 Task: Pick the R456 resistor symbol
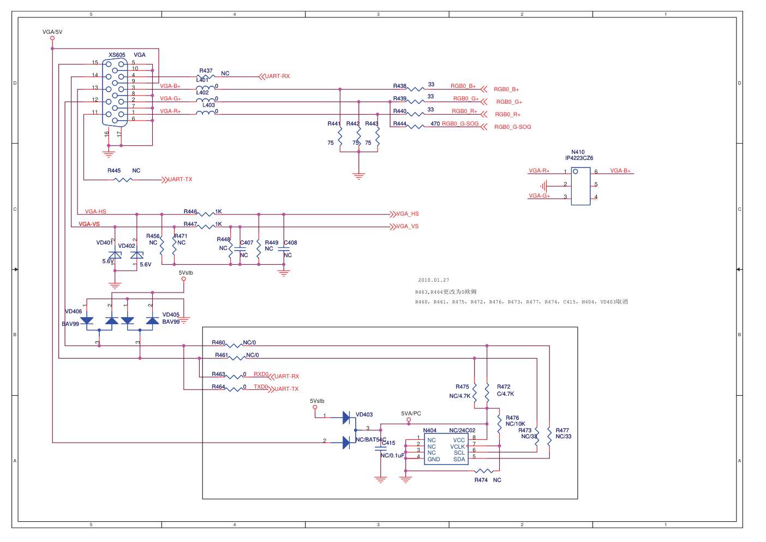pyautogui.click(x=162, y=246)
